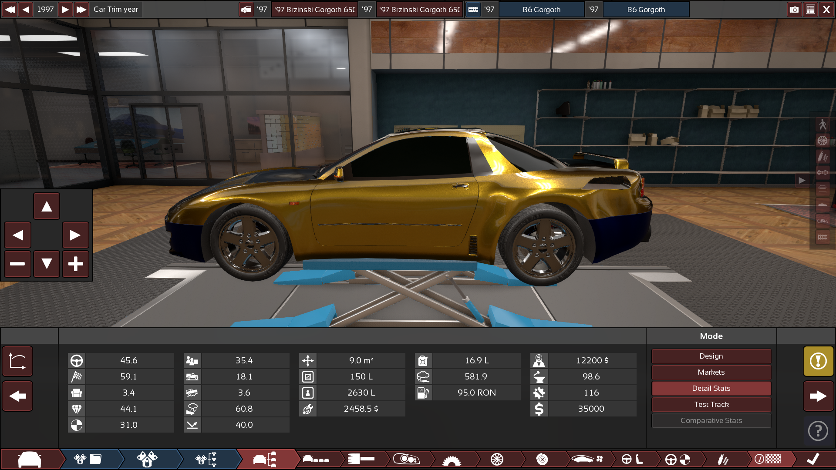The width and height of the screenshot is (836, 470).
Task: Click the fuel octane pump icon beside 95.0 RON
Action: tap(423, 393)
